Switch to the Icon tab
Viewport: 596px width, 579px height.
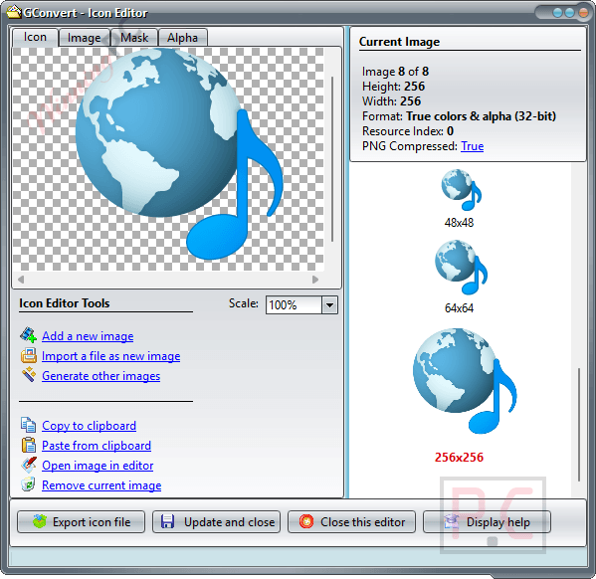36,37
